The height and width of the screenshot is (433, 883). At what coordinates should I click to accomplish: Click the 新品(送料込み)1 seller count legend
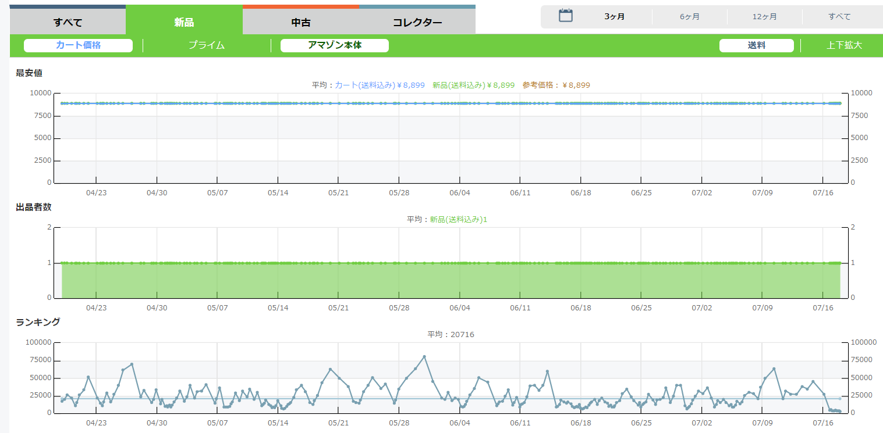point(458,219)
